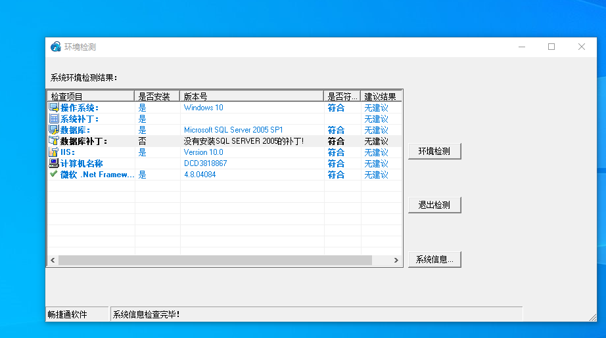This screenshot has height=338, width=606.
Task: Click the 数据库 row database icon
Action: click(x=54, y=130)
